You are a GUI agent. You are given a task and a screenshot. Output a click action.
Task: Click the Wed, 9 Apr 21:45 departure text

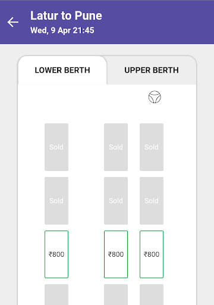click(62, 30)
